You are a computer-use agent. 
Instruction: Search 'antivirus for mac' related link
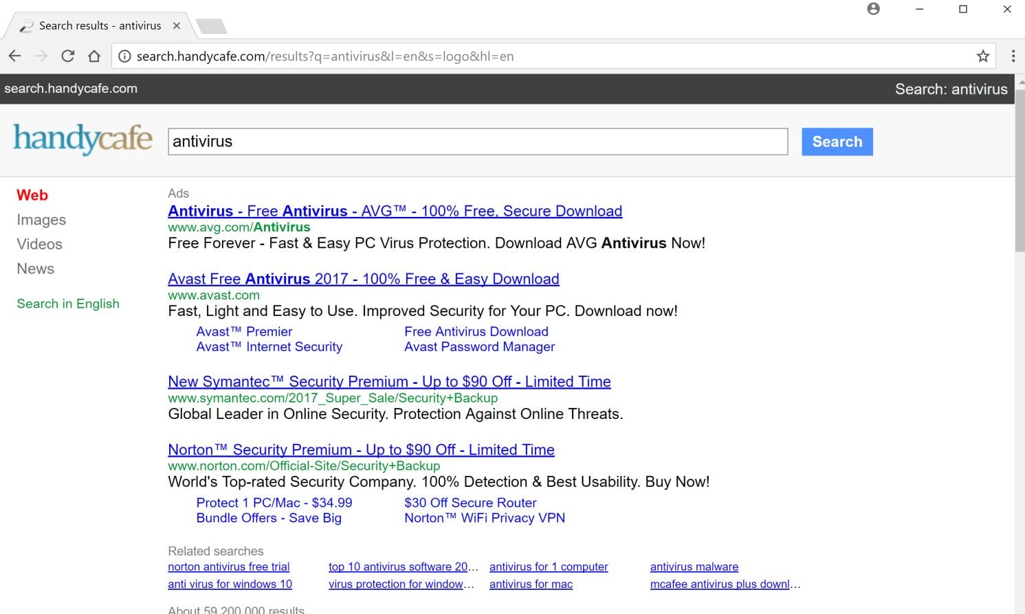click(x=531, y=584)
